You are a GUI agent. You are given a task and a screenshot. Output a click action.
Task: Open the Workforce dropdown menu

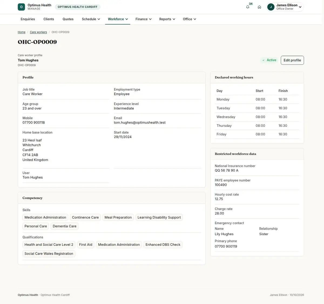tap(118, 19)
